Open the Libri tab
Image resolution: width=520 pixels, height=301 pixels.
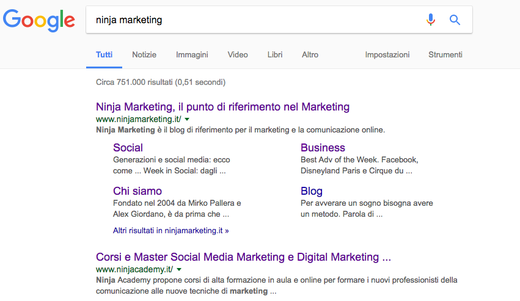(275, 55)
